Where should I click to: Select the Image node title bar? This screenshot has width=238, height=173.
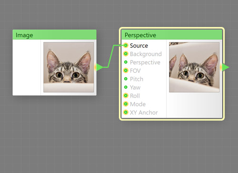coord(54,35)
